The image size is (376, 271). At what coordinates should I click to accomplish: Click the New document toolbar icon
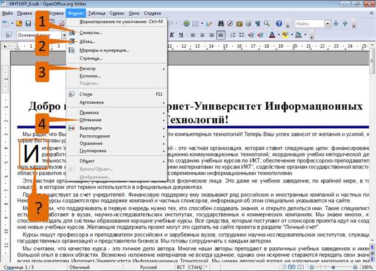coord(5,24)
